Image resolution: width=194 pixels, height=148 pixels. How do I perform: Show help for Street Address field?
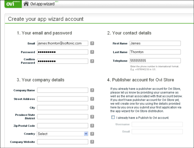(92, 99)
